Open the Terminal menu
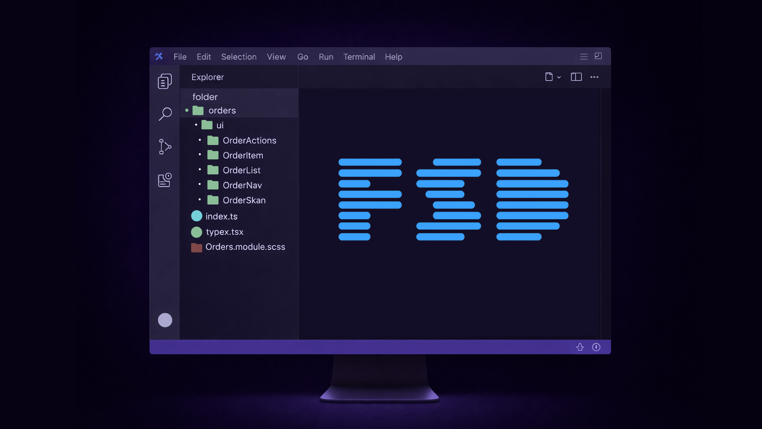762x429 pixels. 359,57
